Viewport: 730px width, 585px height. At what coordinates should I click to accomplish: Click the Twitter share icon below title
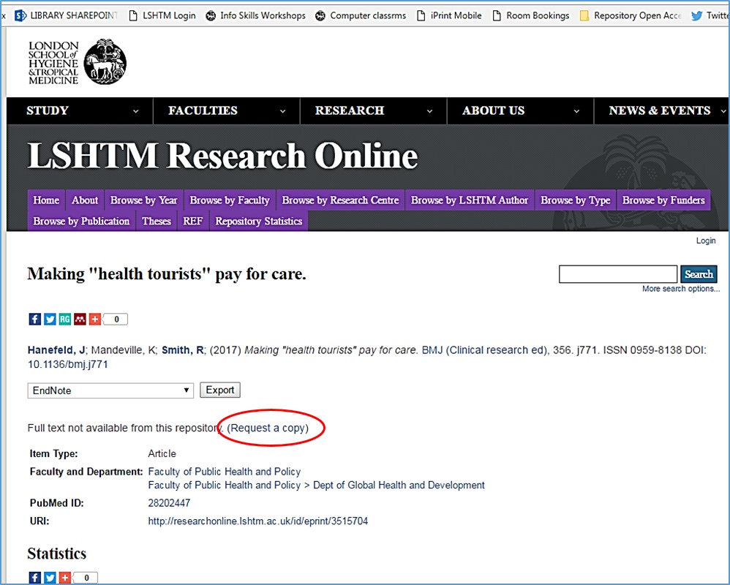tap(50, 319)
